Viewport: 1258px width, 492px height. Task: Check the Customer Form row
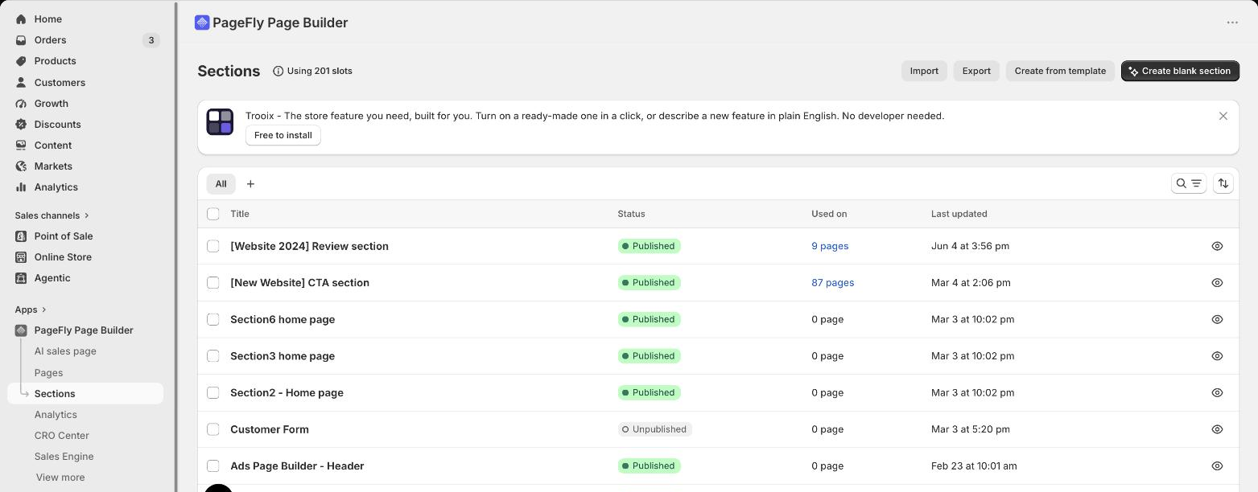point(213,429)
